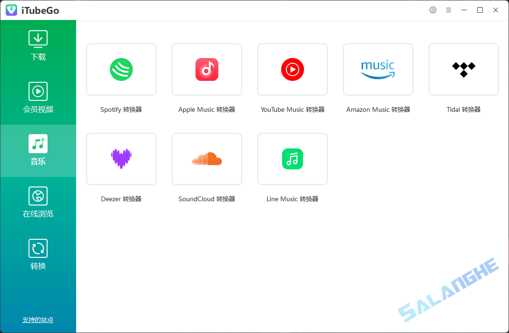
Task: Open the 支持的站点 supported sites link
Action: click(38, 320)
